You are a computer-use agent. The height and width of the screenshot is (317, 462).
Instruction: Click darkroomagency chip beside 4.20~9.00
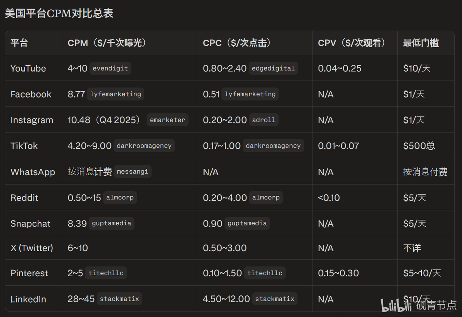click(144, 146)
